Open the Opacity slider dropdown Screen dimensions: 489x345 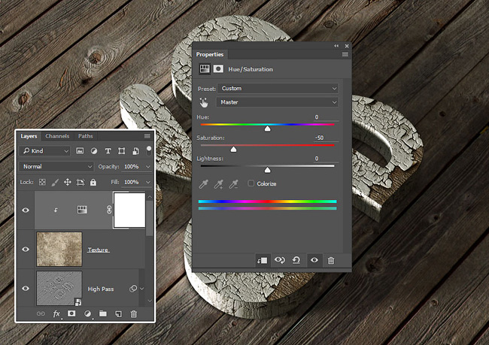(x=148, y=167)
